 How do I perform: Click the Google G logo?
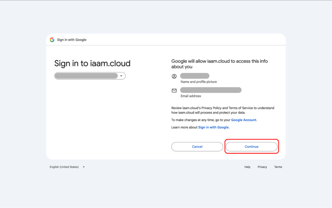[52, 40]
